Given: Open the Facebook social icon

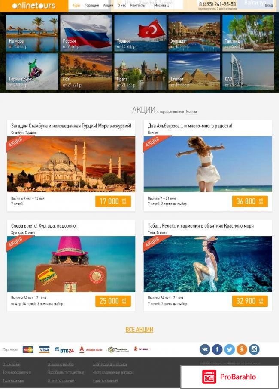Looking at the screenshot, I should point(217,349).
